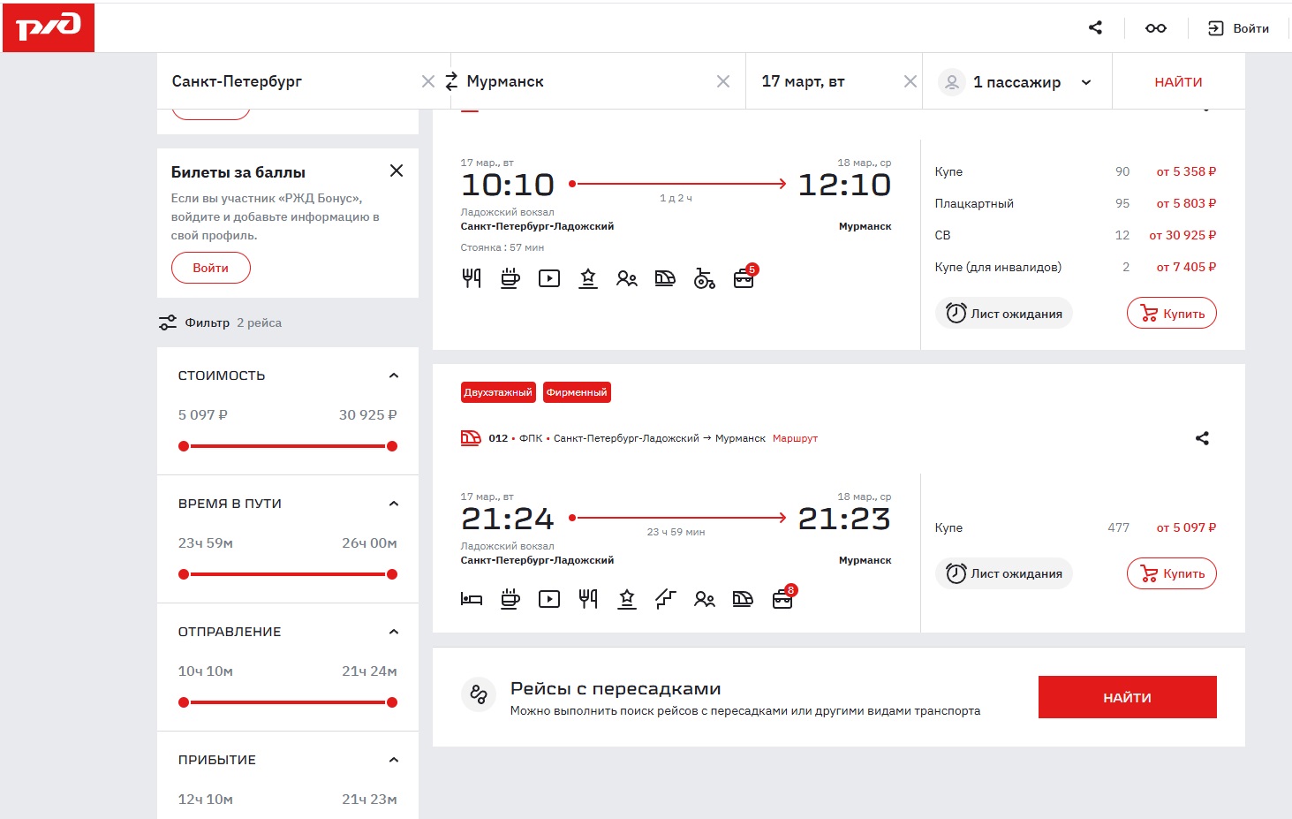This screenshot has height=819, width=1292.
Task: Click the Рейсы с пересадками route icon
Action: (479, 694)
